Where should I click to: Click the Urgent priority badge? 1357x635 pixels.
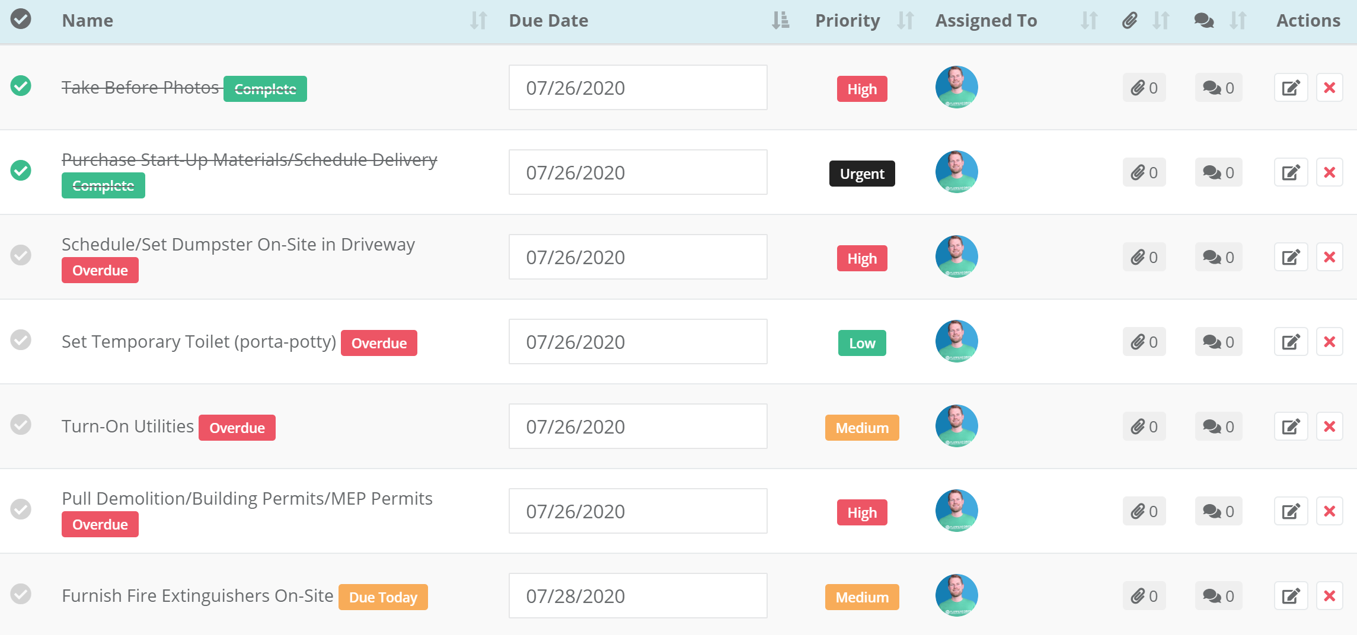pyautogui.click(x=862, y=174)
